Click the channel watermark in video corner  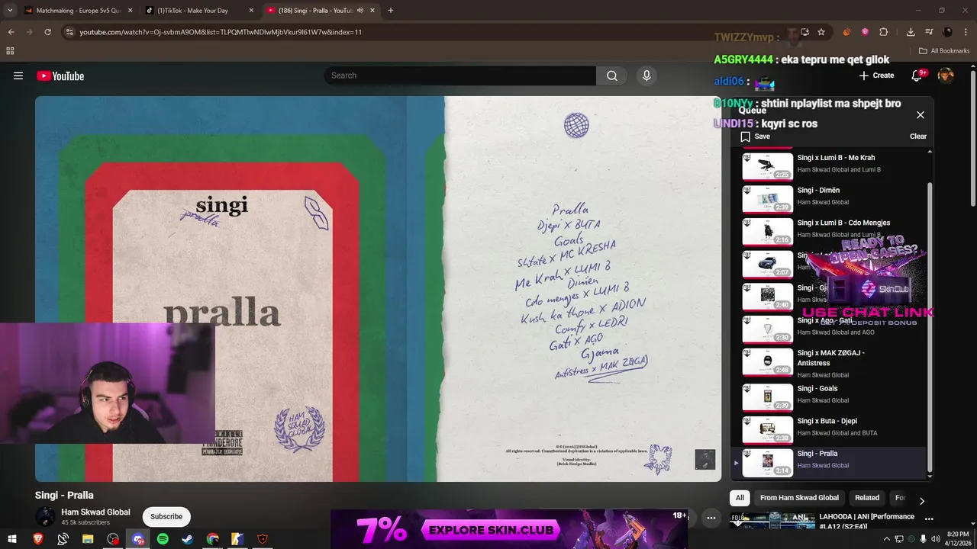click(x=705, y=460)
